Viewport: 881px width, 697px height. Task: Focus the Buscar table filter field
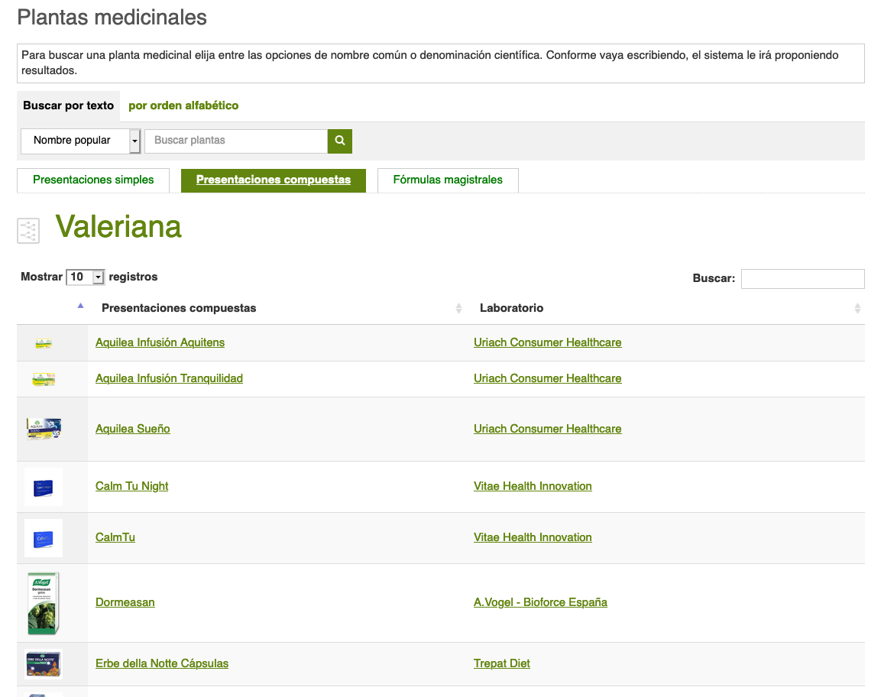click(803, 279)
